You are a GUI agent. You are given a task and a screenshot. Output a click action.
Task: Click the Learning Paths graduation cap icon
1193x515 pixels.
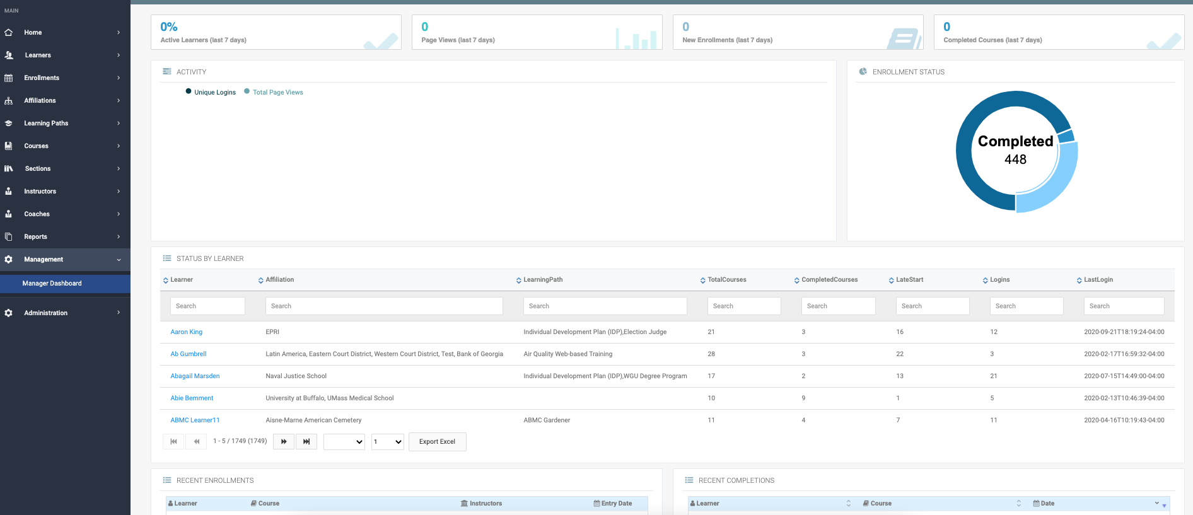coord(9,124)
